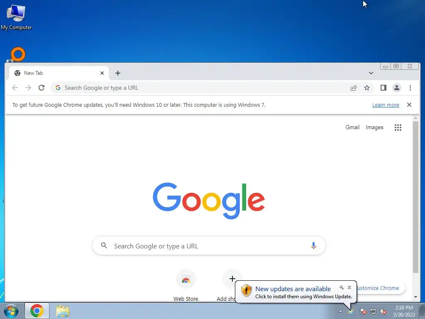Open the Google apps grid
Image resolution: width=425 pixels, height=319 pixels.
(398, 128)
